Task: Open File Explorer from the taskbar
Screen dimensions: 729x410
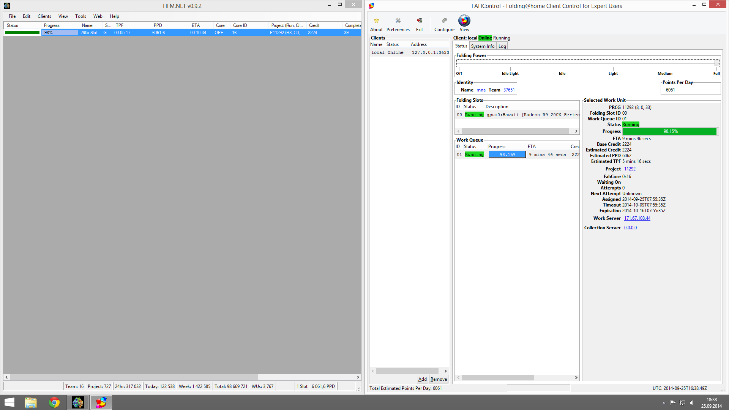Action: [31, 402]
